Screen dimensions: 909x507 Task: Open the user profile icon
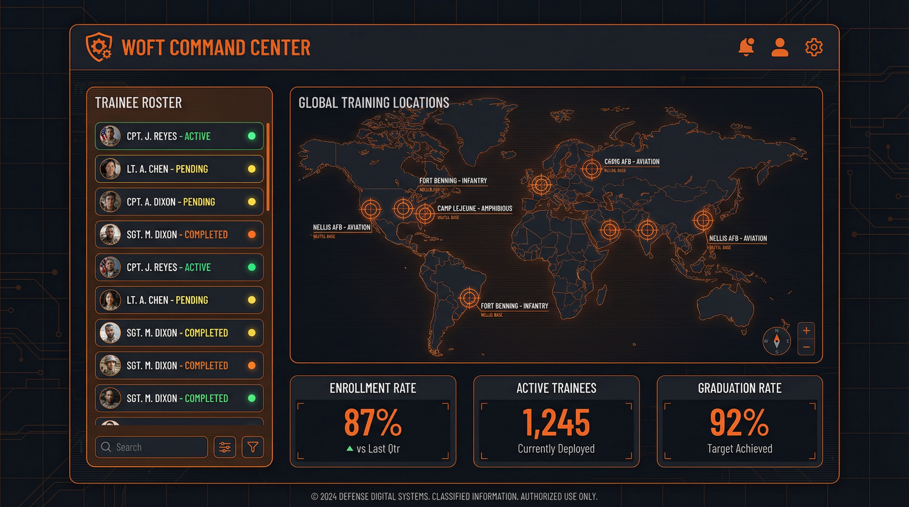pyautogui.click(x=780, y=47)
